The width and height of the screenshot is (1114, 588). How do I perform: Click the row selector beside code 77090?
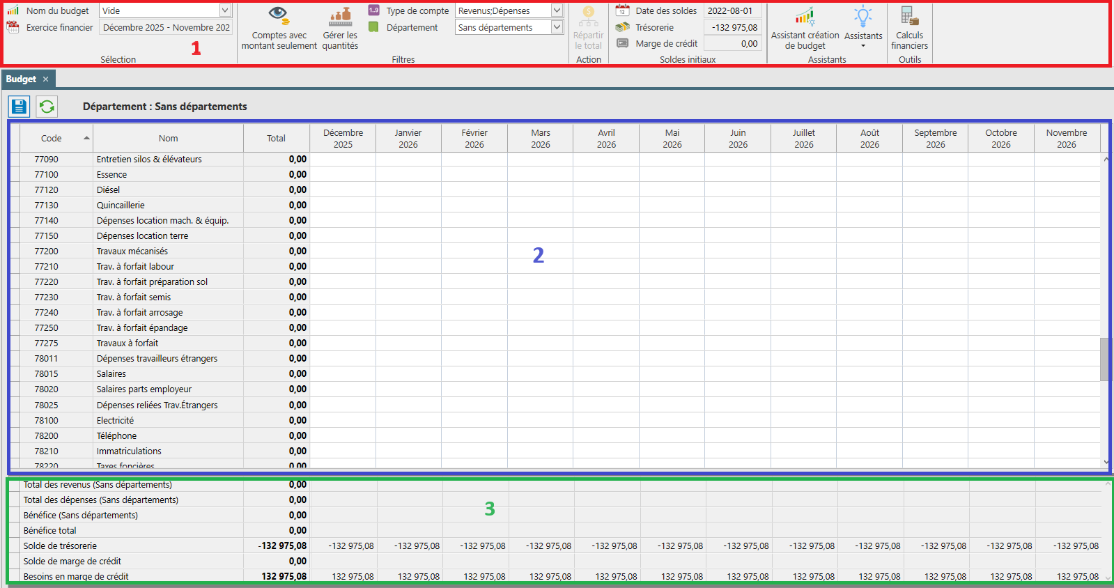point(15,159)
